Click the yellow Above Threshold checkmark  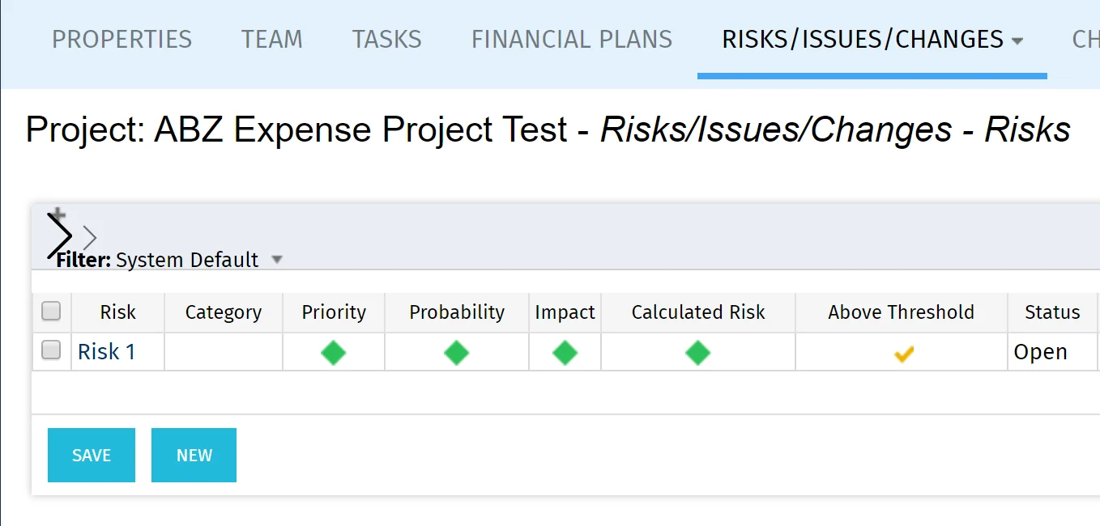point(904,354)
